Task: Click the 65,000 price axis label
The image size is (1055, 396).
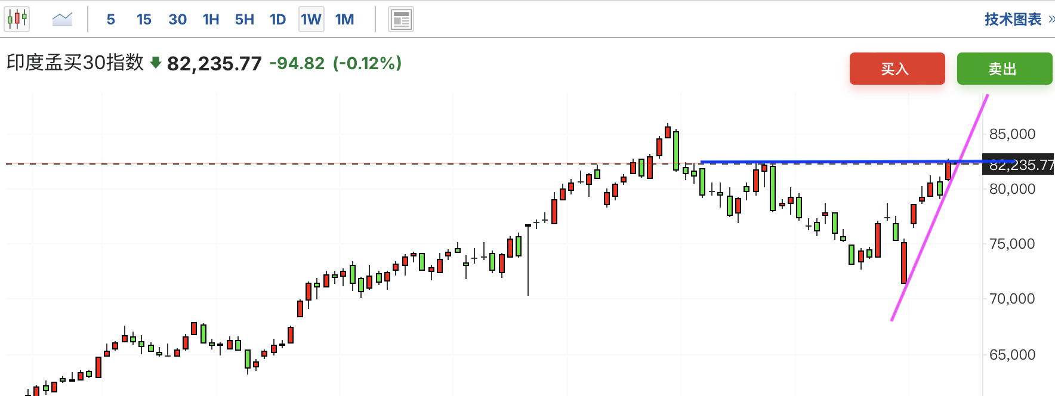Action: click(1012, 355)
